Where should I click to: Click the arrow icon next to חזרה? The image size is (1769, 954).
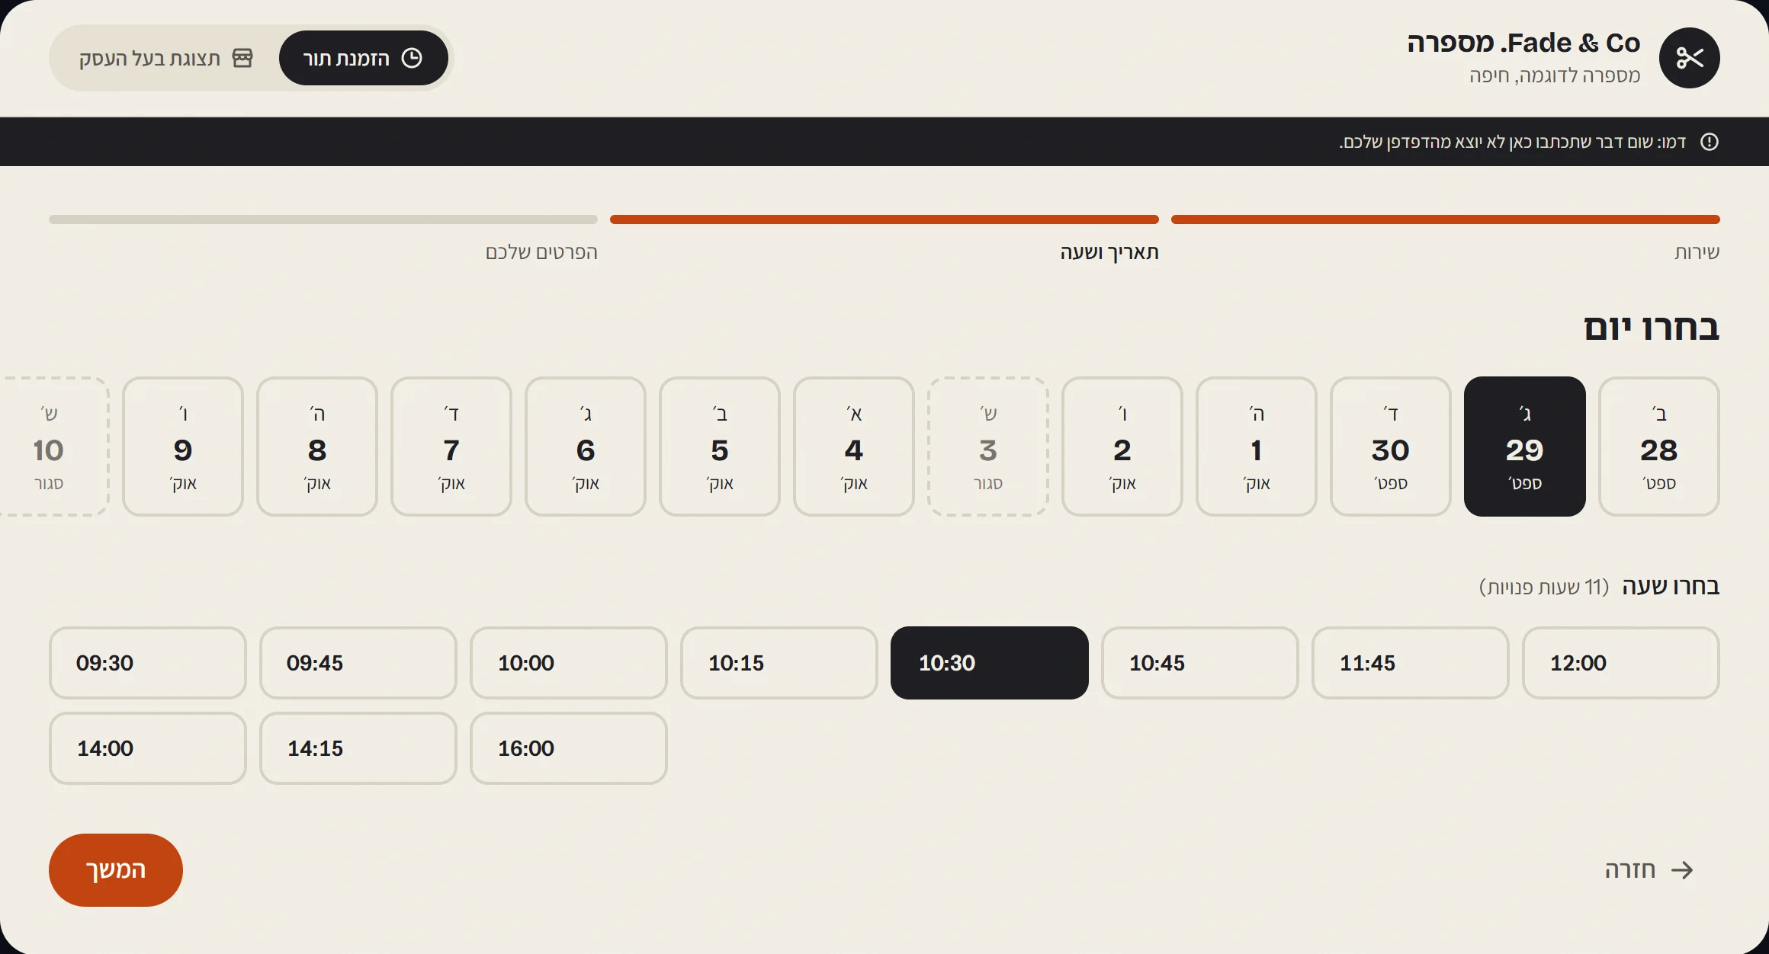(x=1682, y=870)
